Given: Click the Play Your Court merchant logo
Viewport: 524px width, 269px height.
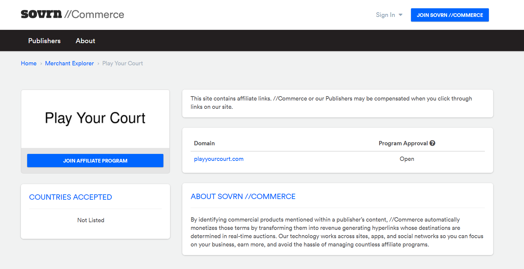Looking at the screenshot, I should pos(95,118).
